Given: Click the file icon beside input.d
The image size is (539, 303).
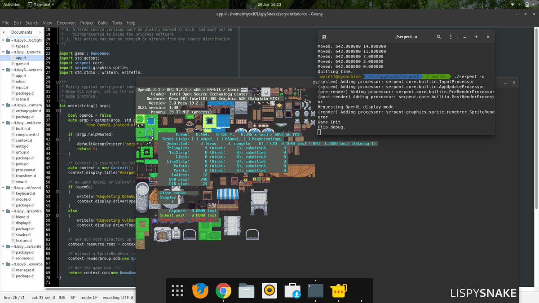Looking at the screenshot, I should tap(12, 88).
